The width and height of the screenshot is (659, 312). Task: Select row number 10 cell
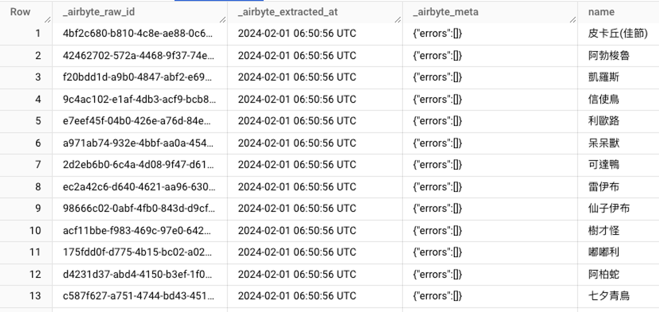tap(35, 230)
